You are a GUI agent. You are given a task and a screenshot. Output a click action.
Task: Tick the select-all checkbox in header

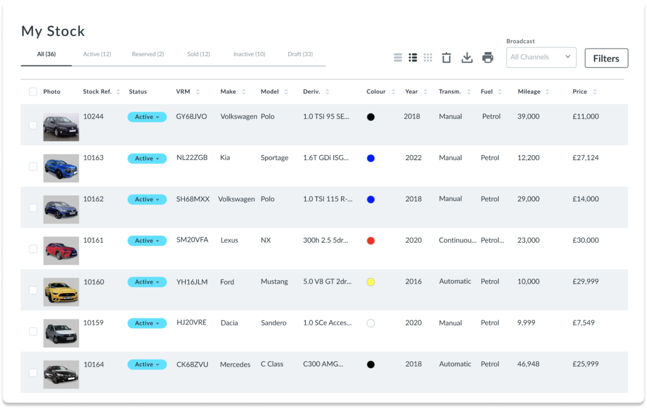[x=33, y=92]
